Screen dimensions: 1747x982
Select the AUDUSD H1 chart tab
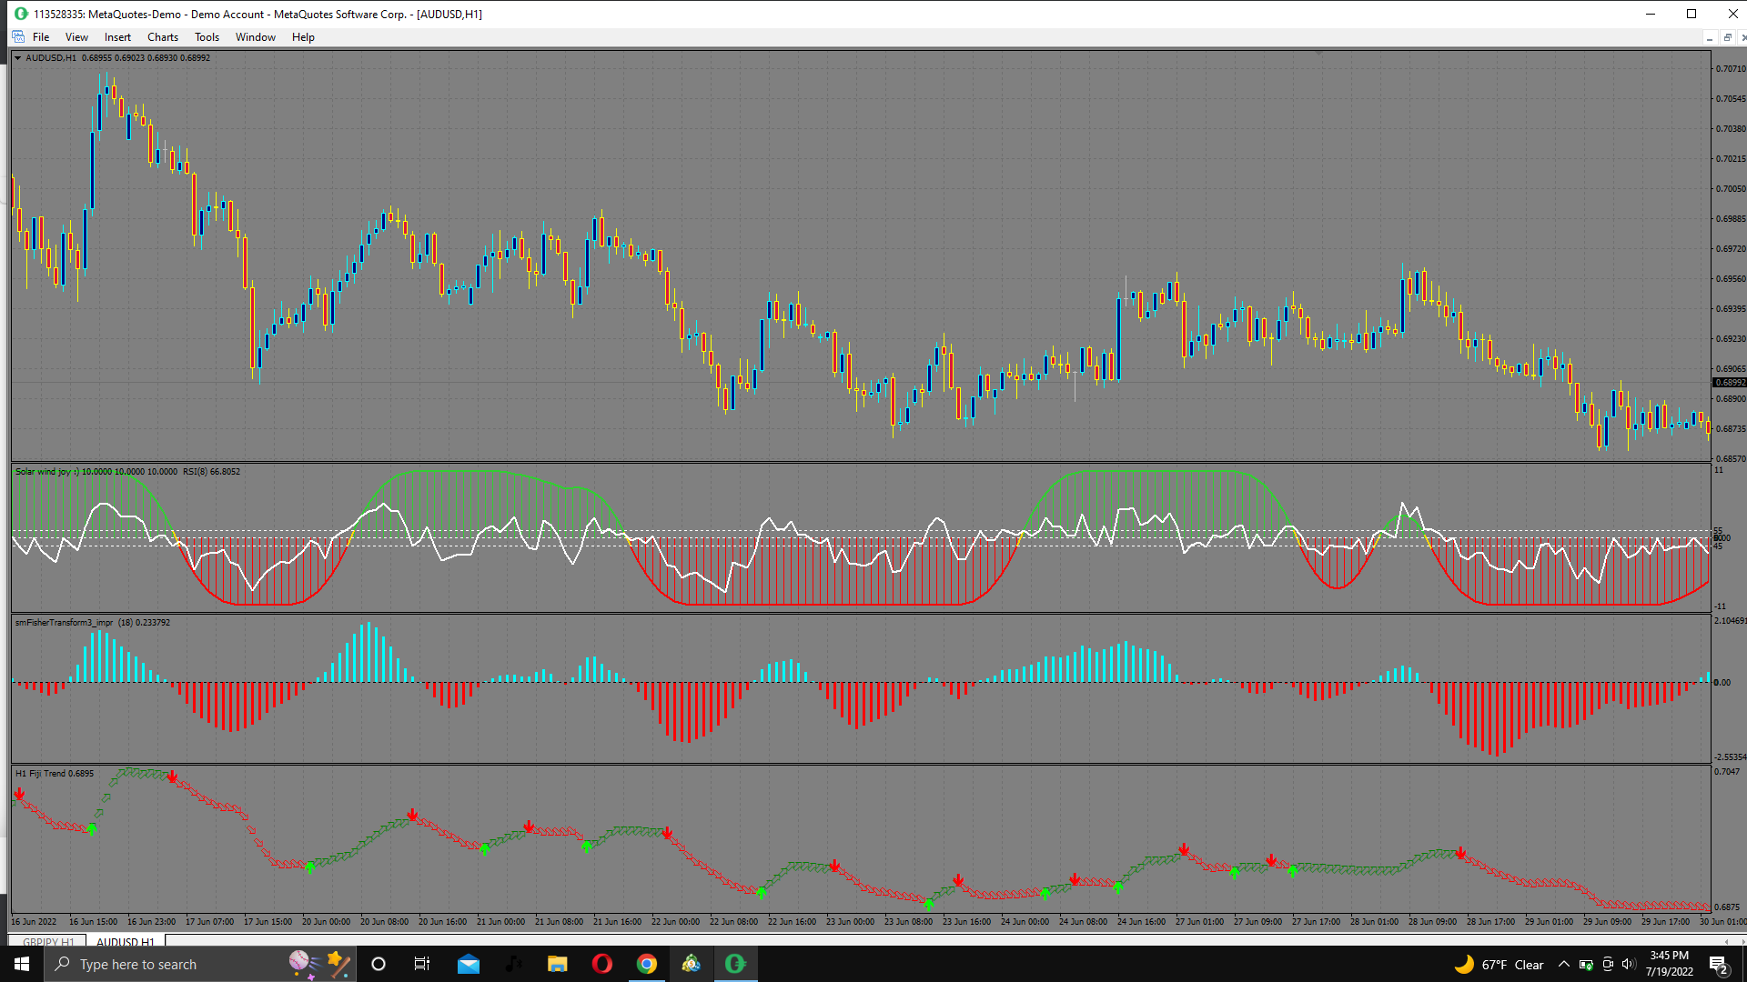coord(125,941)
